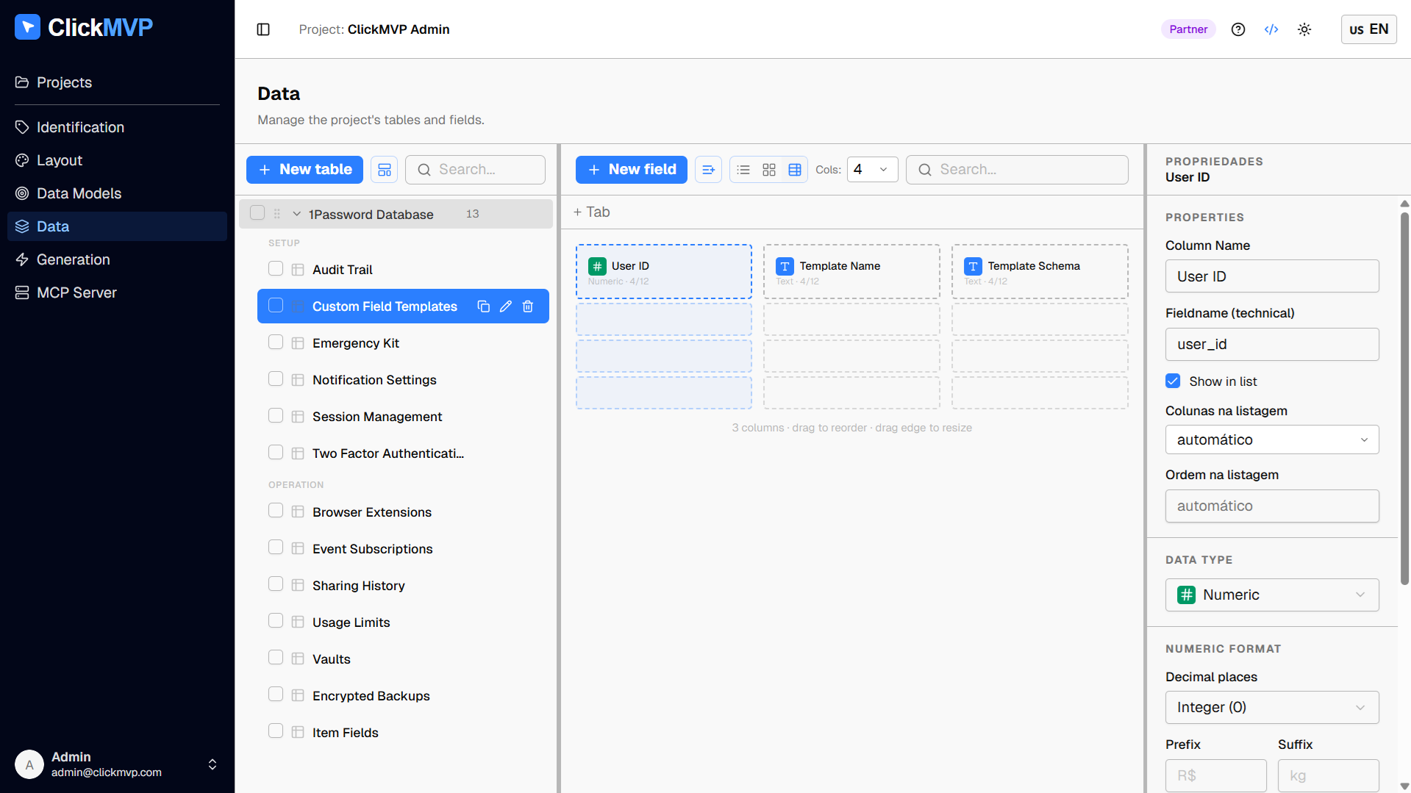This screenshot has width=1411, height=793.
Task: Open the code view icon
Action: click(x=1271, y=29)
